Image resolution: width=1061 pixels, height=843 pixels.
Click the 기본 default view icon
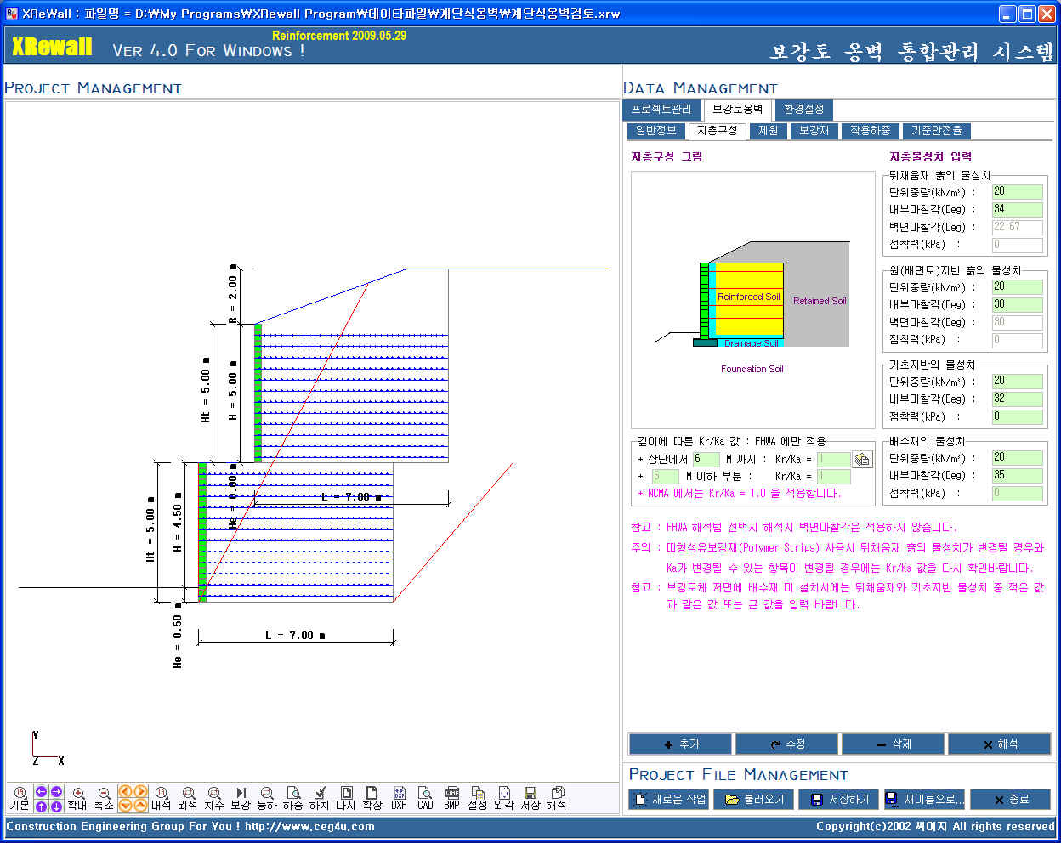(19, 798)
